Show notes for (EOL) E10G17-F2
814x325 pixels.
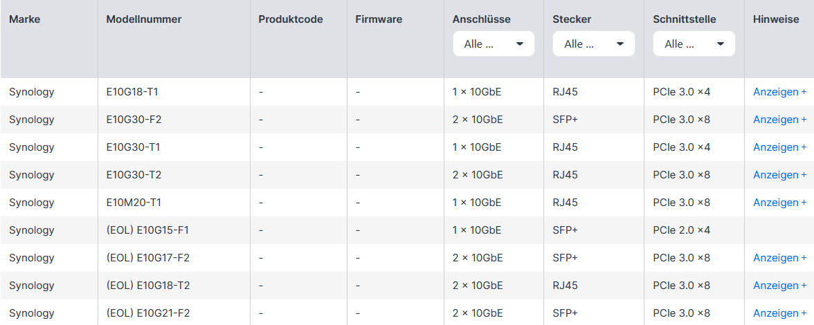coord(779,258)
